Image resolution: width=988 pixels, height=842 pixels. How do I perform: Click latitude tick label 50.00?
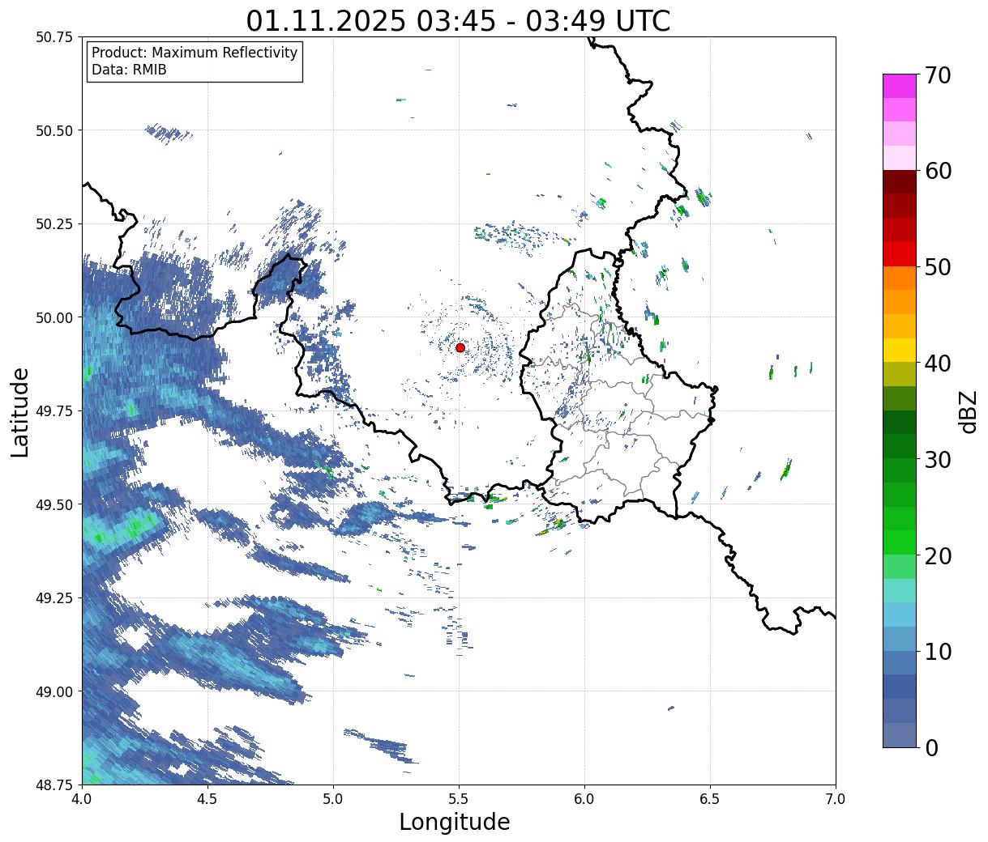[54, 317]
